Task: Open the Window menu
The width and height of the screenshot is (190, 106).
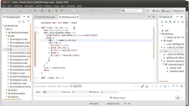Action: click(x=71, y=6)
